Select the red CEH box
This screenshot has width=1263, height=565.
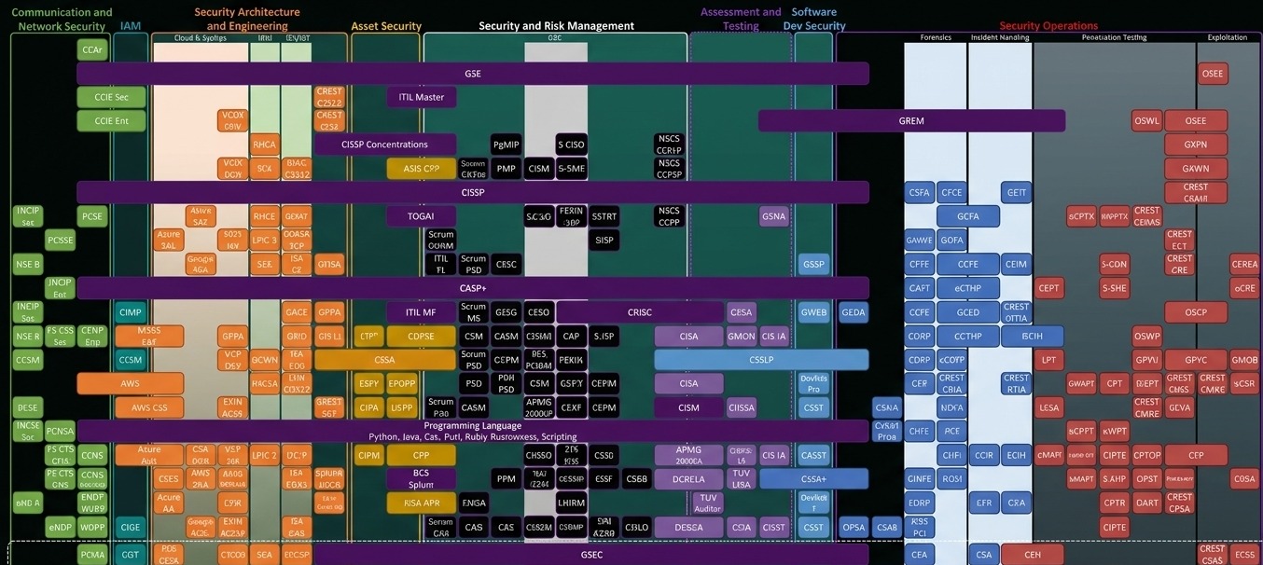(1033, 555)
